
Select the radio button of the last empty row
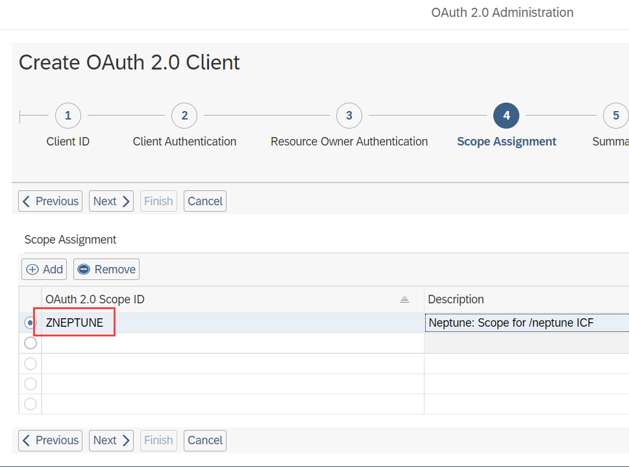click(30, 404)
